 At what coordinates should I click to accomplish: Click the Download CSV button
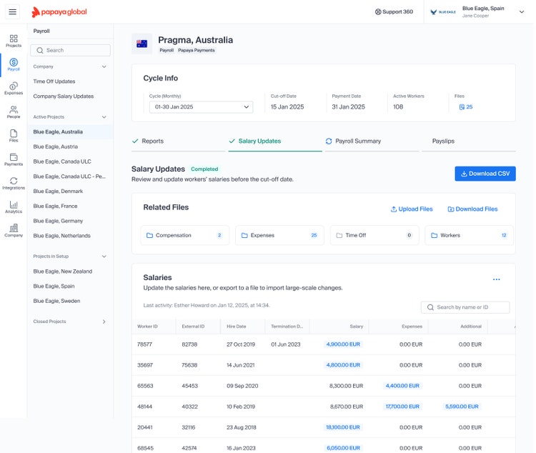(485, 174)
